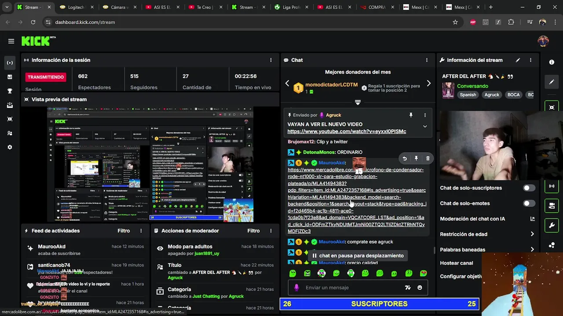The image size is (563, 316).
Task: Unpin the pinned chat message
Action: (x=411, y=115)
